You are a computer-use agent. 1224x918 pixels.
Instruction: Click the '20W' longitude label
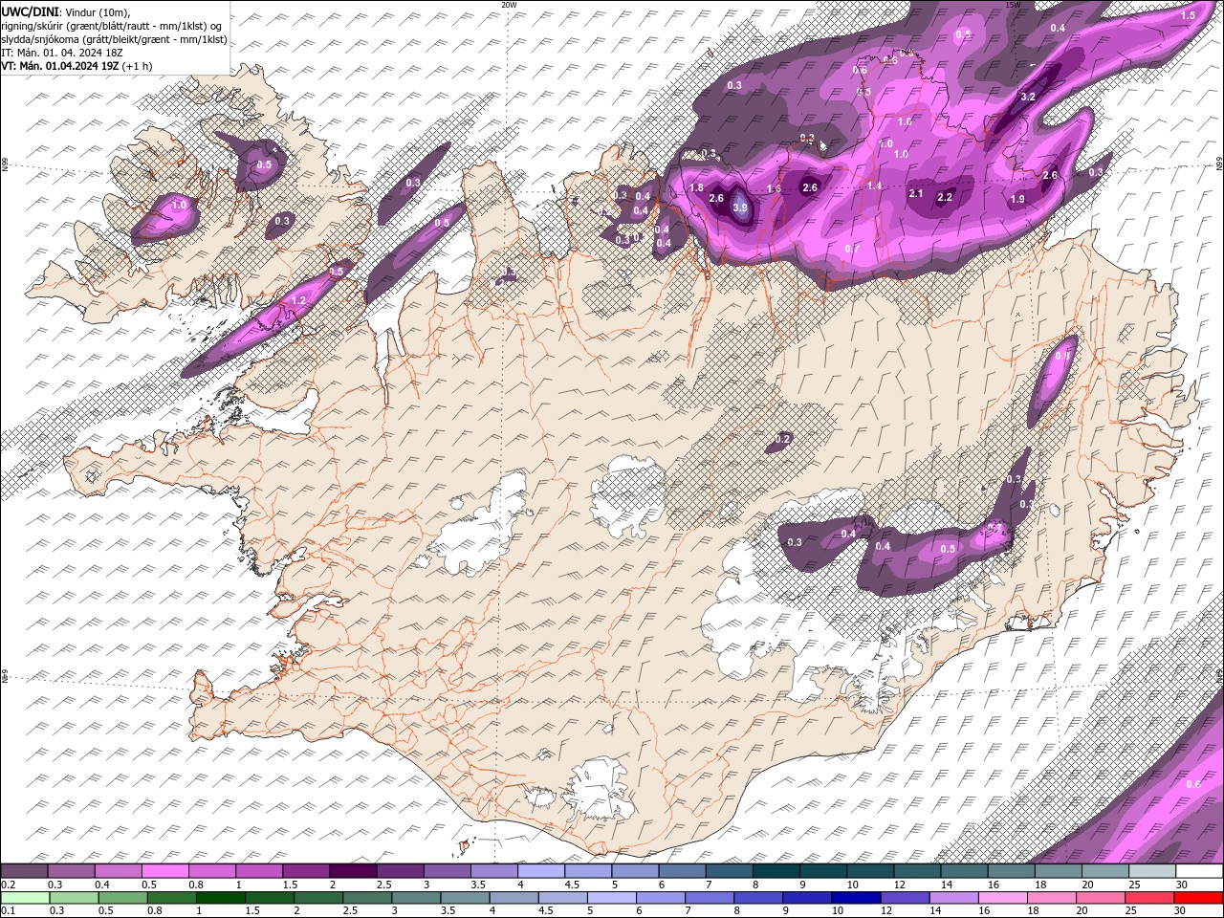(509, 5)
